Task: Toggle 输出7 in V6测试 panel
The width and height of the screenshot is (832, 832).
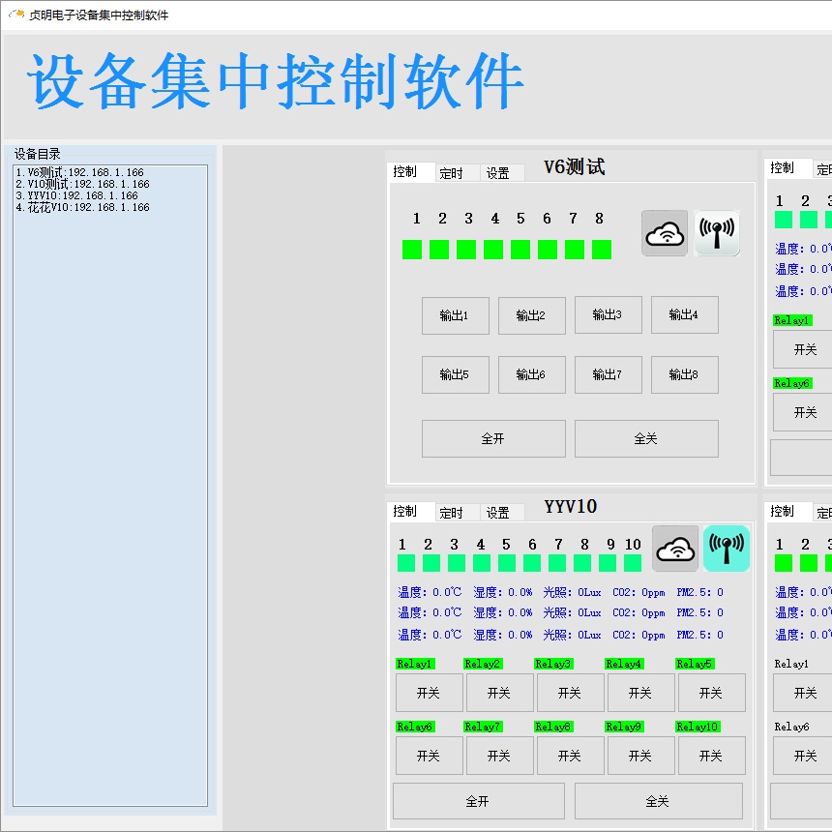Action: [x=609, y=374]
